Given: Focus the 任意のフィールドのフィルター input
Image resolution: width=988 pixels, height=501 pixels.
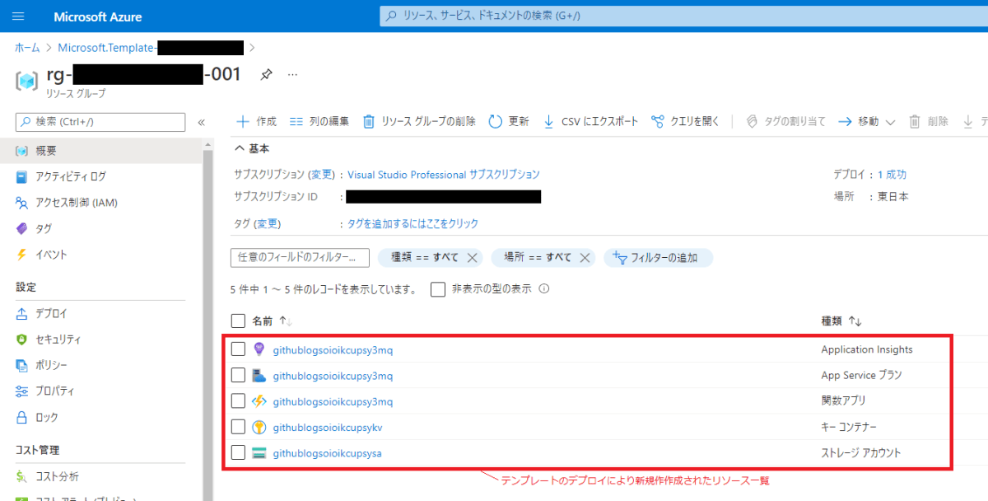Looking at the screenshot, I should coord(300,257).
